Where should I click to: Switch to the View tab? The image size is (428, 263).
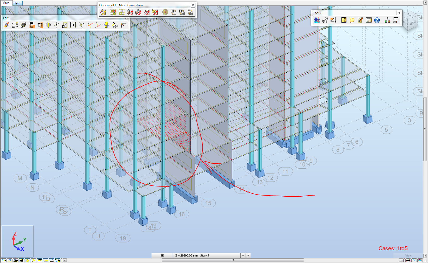coord(6,3)
